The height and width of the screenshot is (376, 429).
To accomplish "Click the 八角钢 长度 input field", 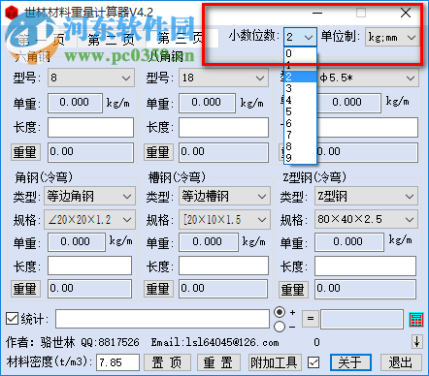I will (x=223, y=127).
